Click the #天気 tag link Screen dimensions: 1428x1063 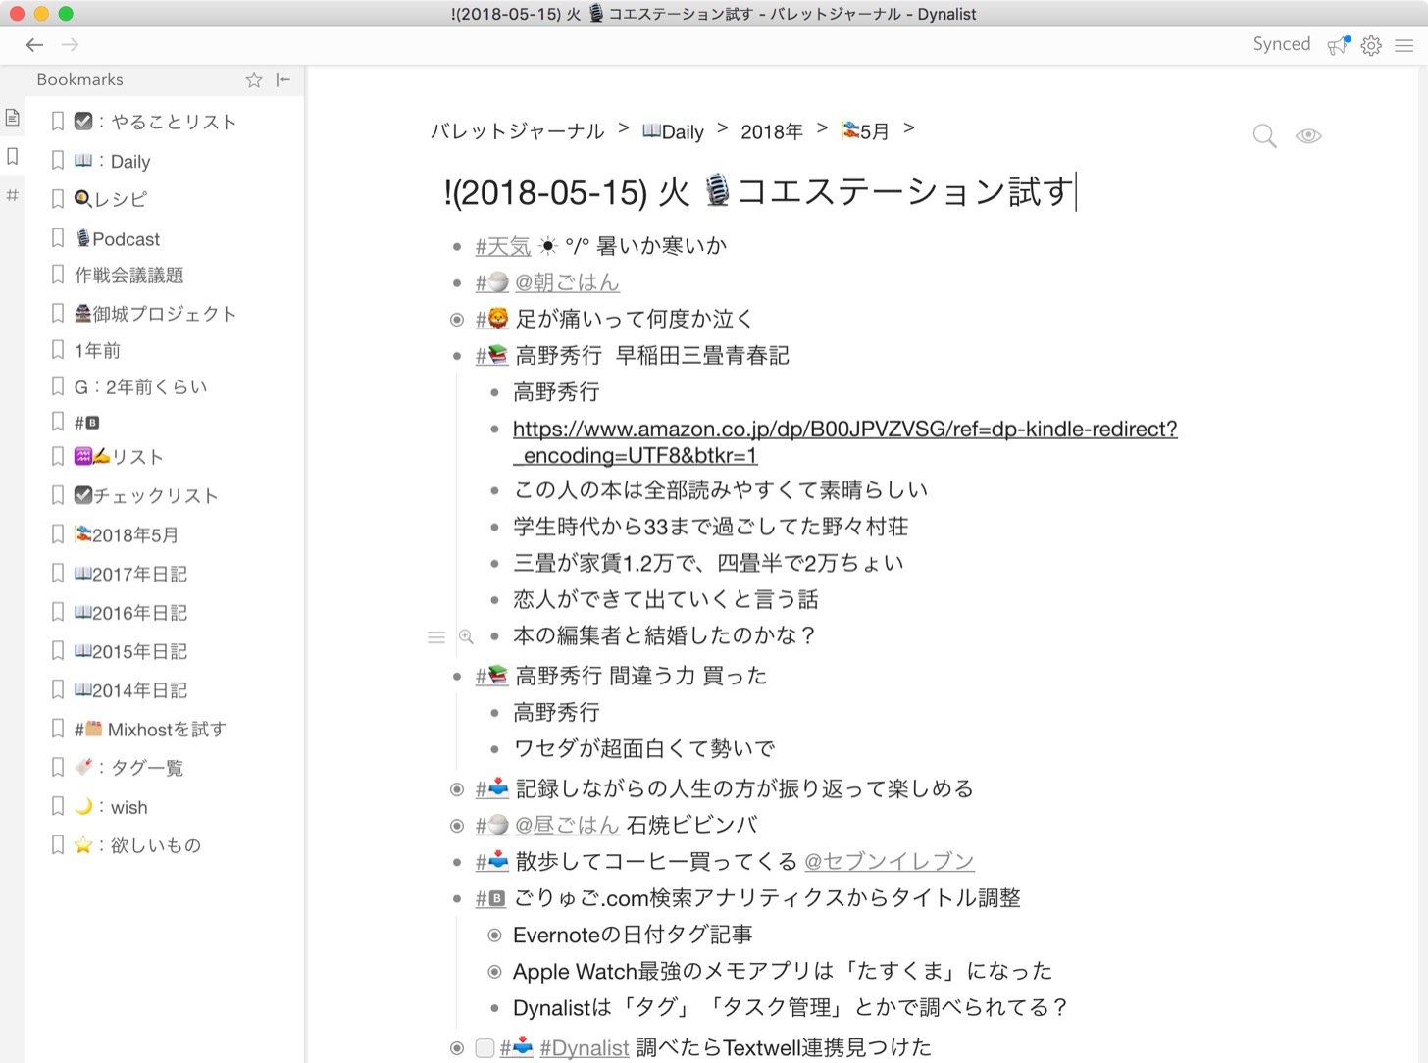(x=502, y=246)
